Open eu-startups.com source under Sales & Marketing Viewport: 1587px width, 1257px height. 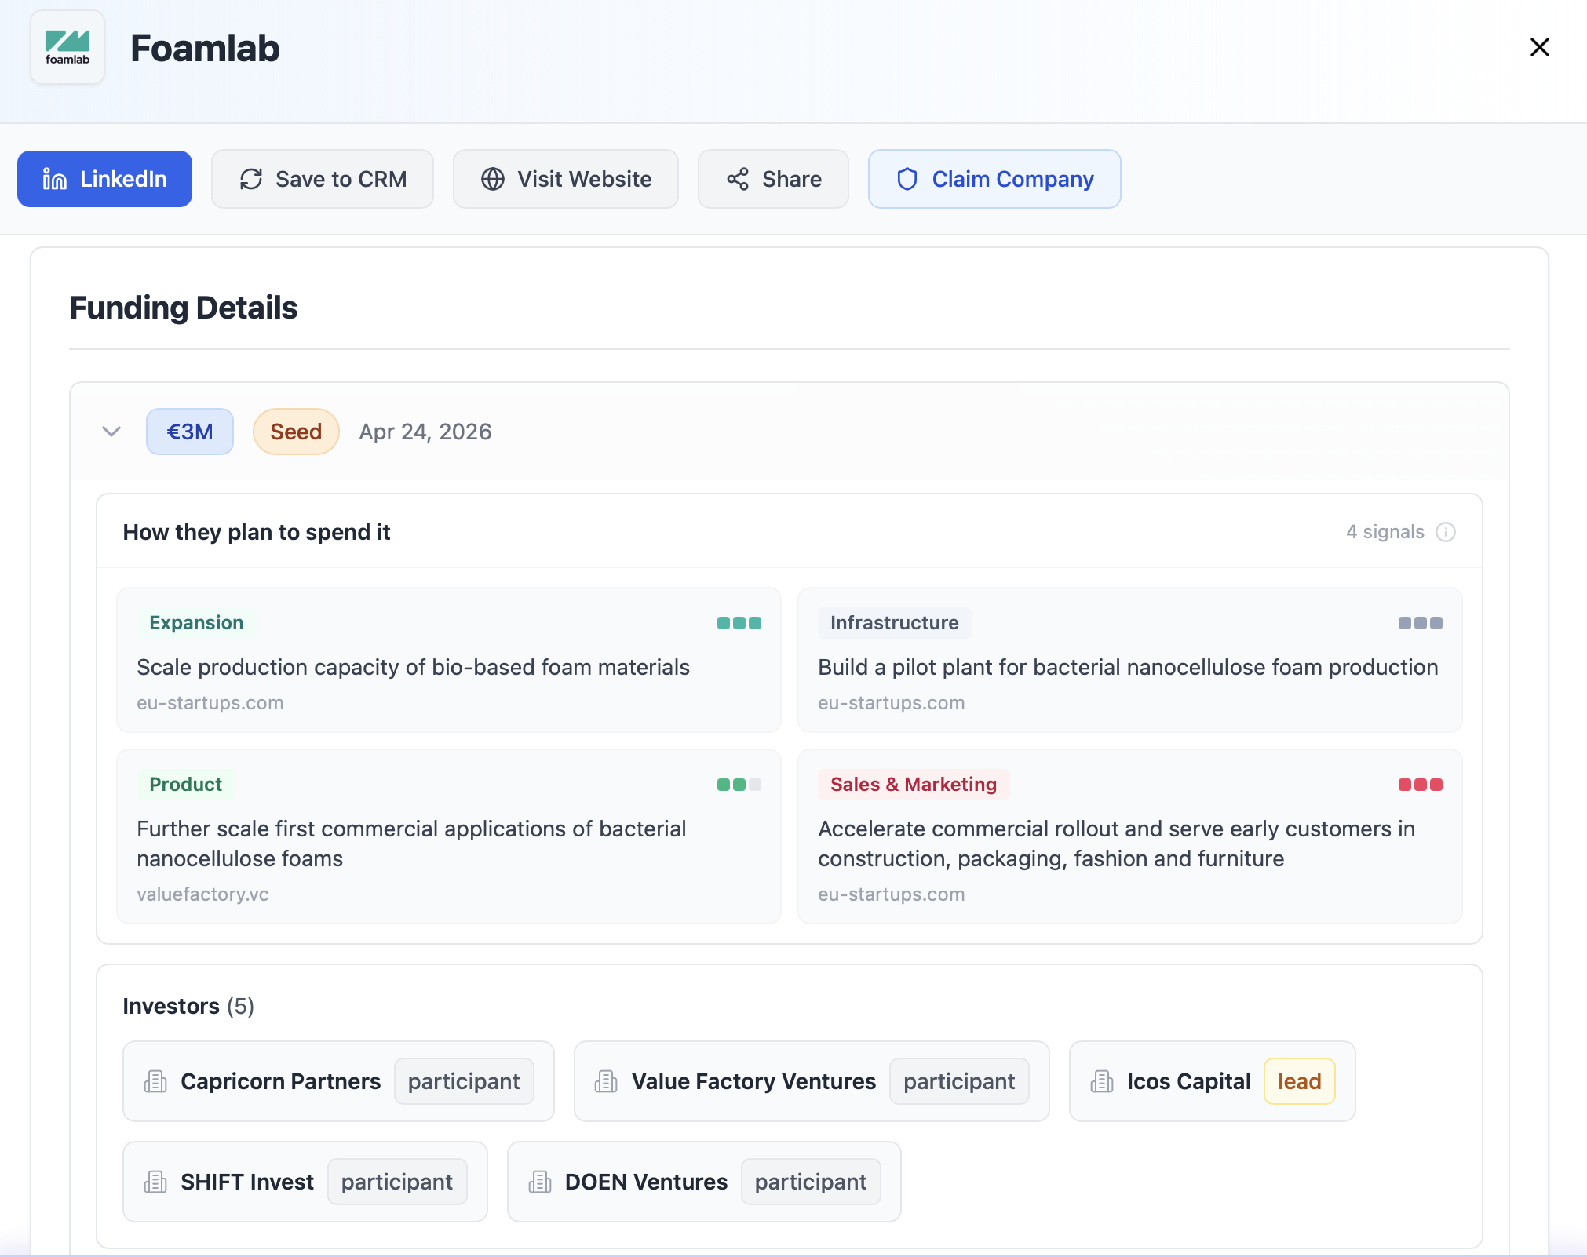[x=892, y=894]
